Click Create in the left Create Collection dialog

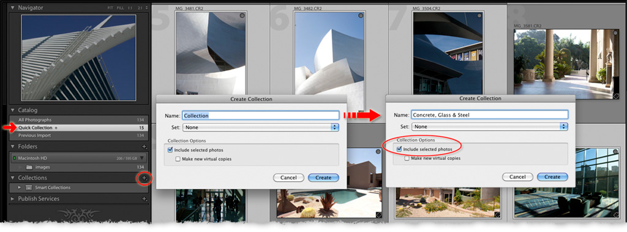coord(323,178)
